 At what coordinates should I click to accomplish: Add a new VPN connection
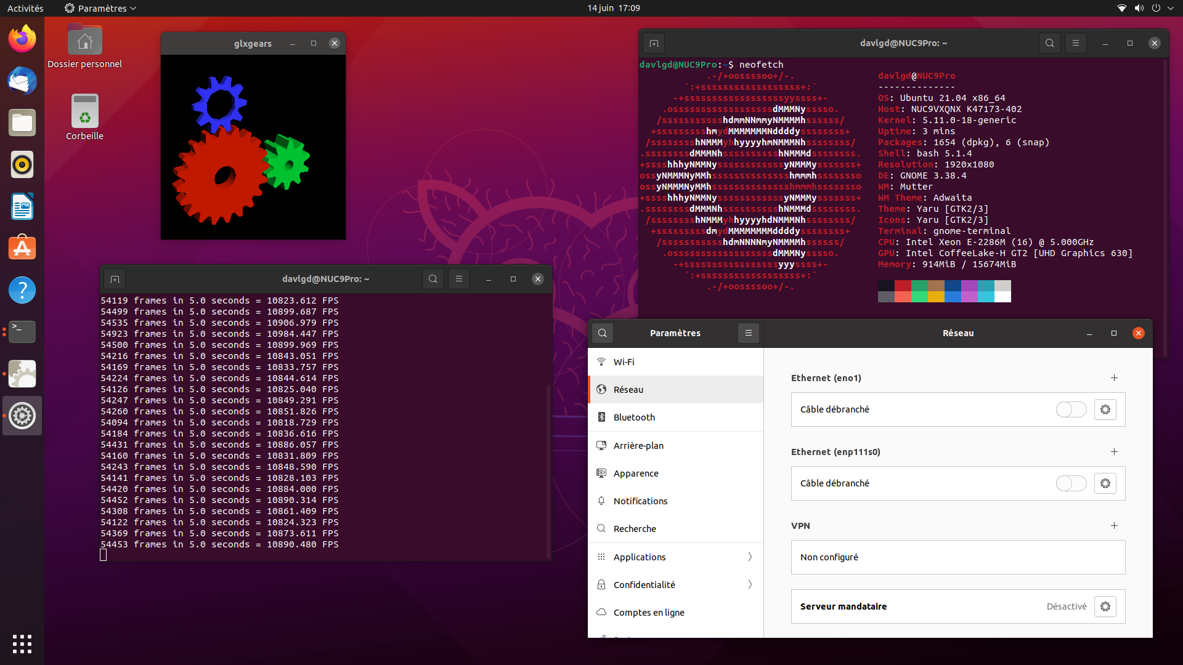tap(1114, 526)
